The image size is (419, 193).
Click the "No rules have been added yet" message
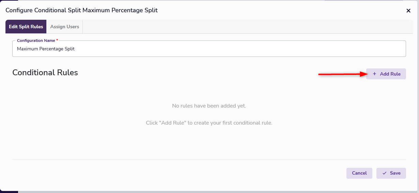point(209,106)
